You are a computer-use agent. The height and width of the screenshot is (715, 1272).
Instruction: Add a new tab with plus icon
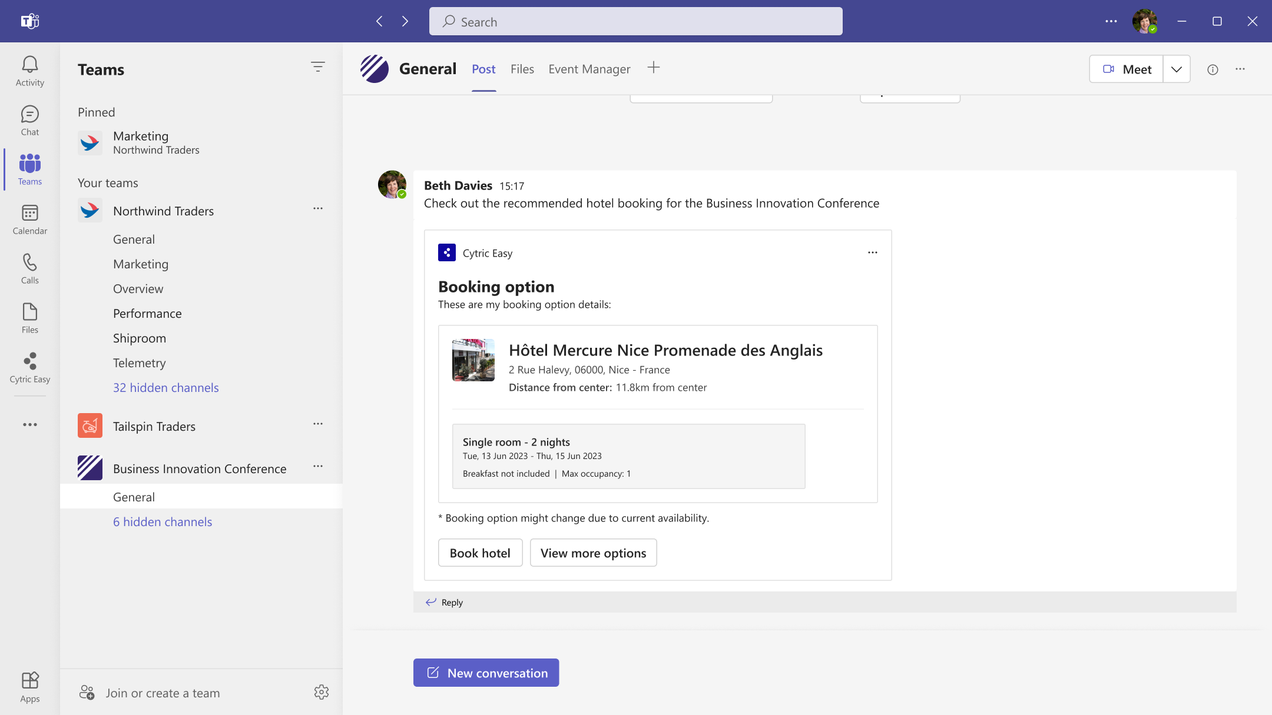653,68
